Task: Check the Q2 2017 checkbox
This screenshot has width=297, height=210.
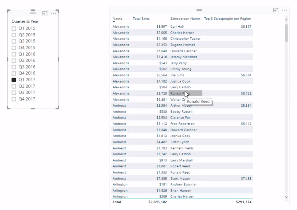Action: [x=14, y=86]
